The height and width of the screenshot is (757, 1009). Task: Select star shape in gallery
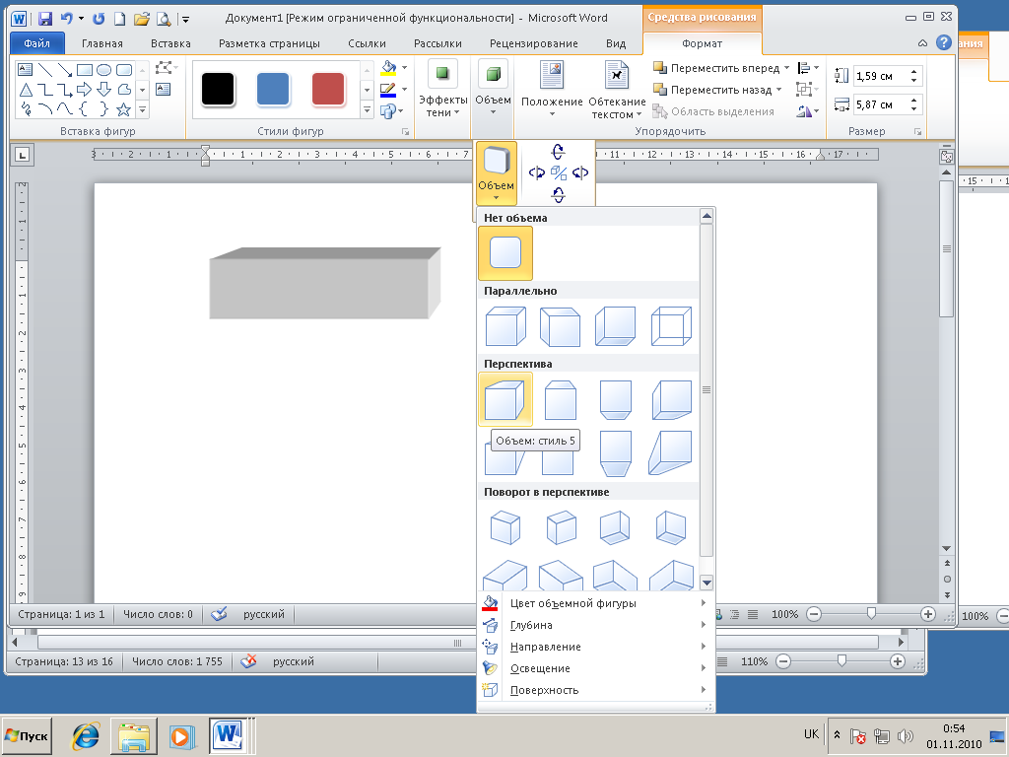click(123, 109)
